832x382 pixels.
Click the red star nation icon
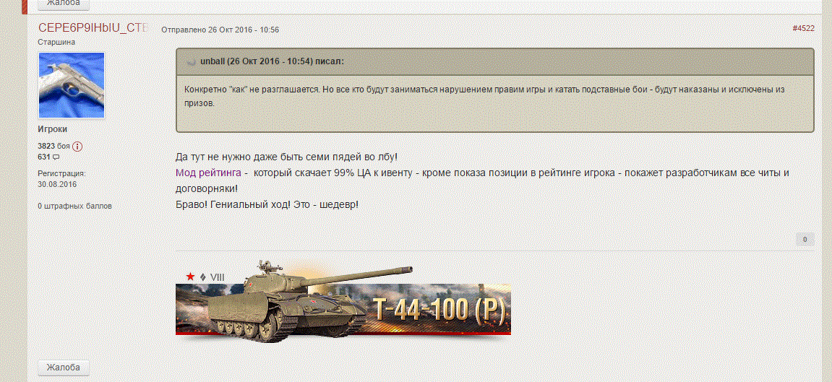(191, 277)
